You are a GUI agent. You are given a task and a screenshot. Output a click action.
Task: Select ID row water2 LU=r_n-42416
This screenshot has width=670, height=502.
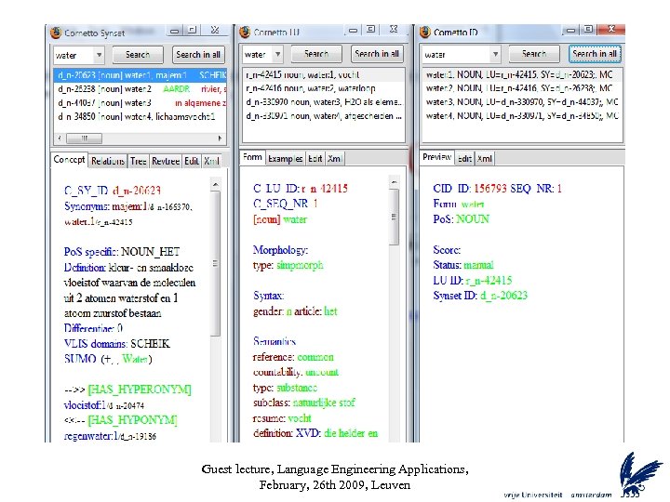522,88
